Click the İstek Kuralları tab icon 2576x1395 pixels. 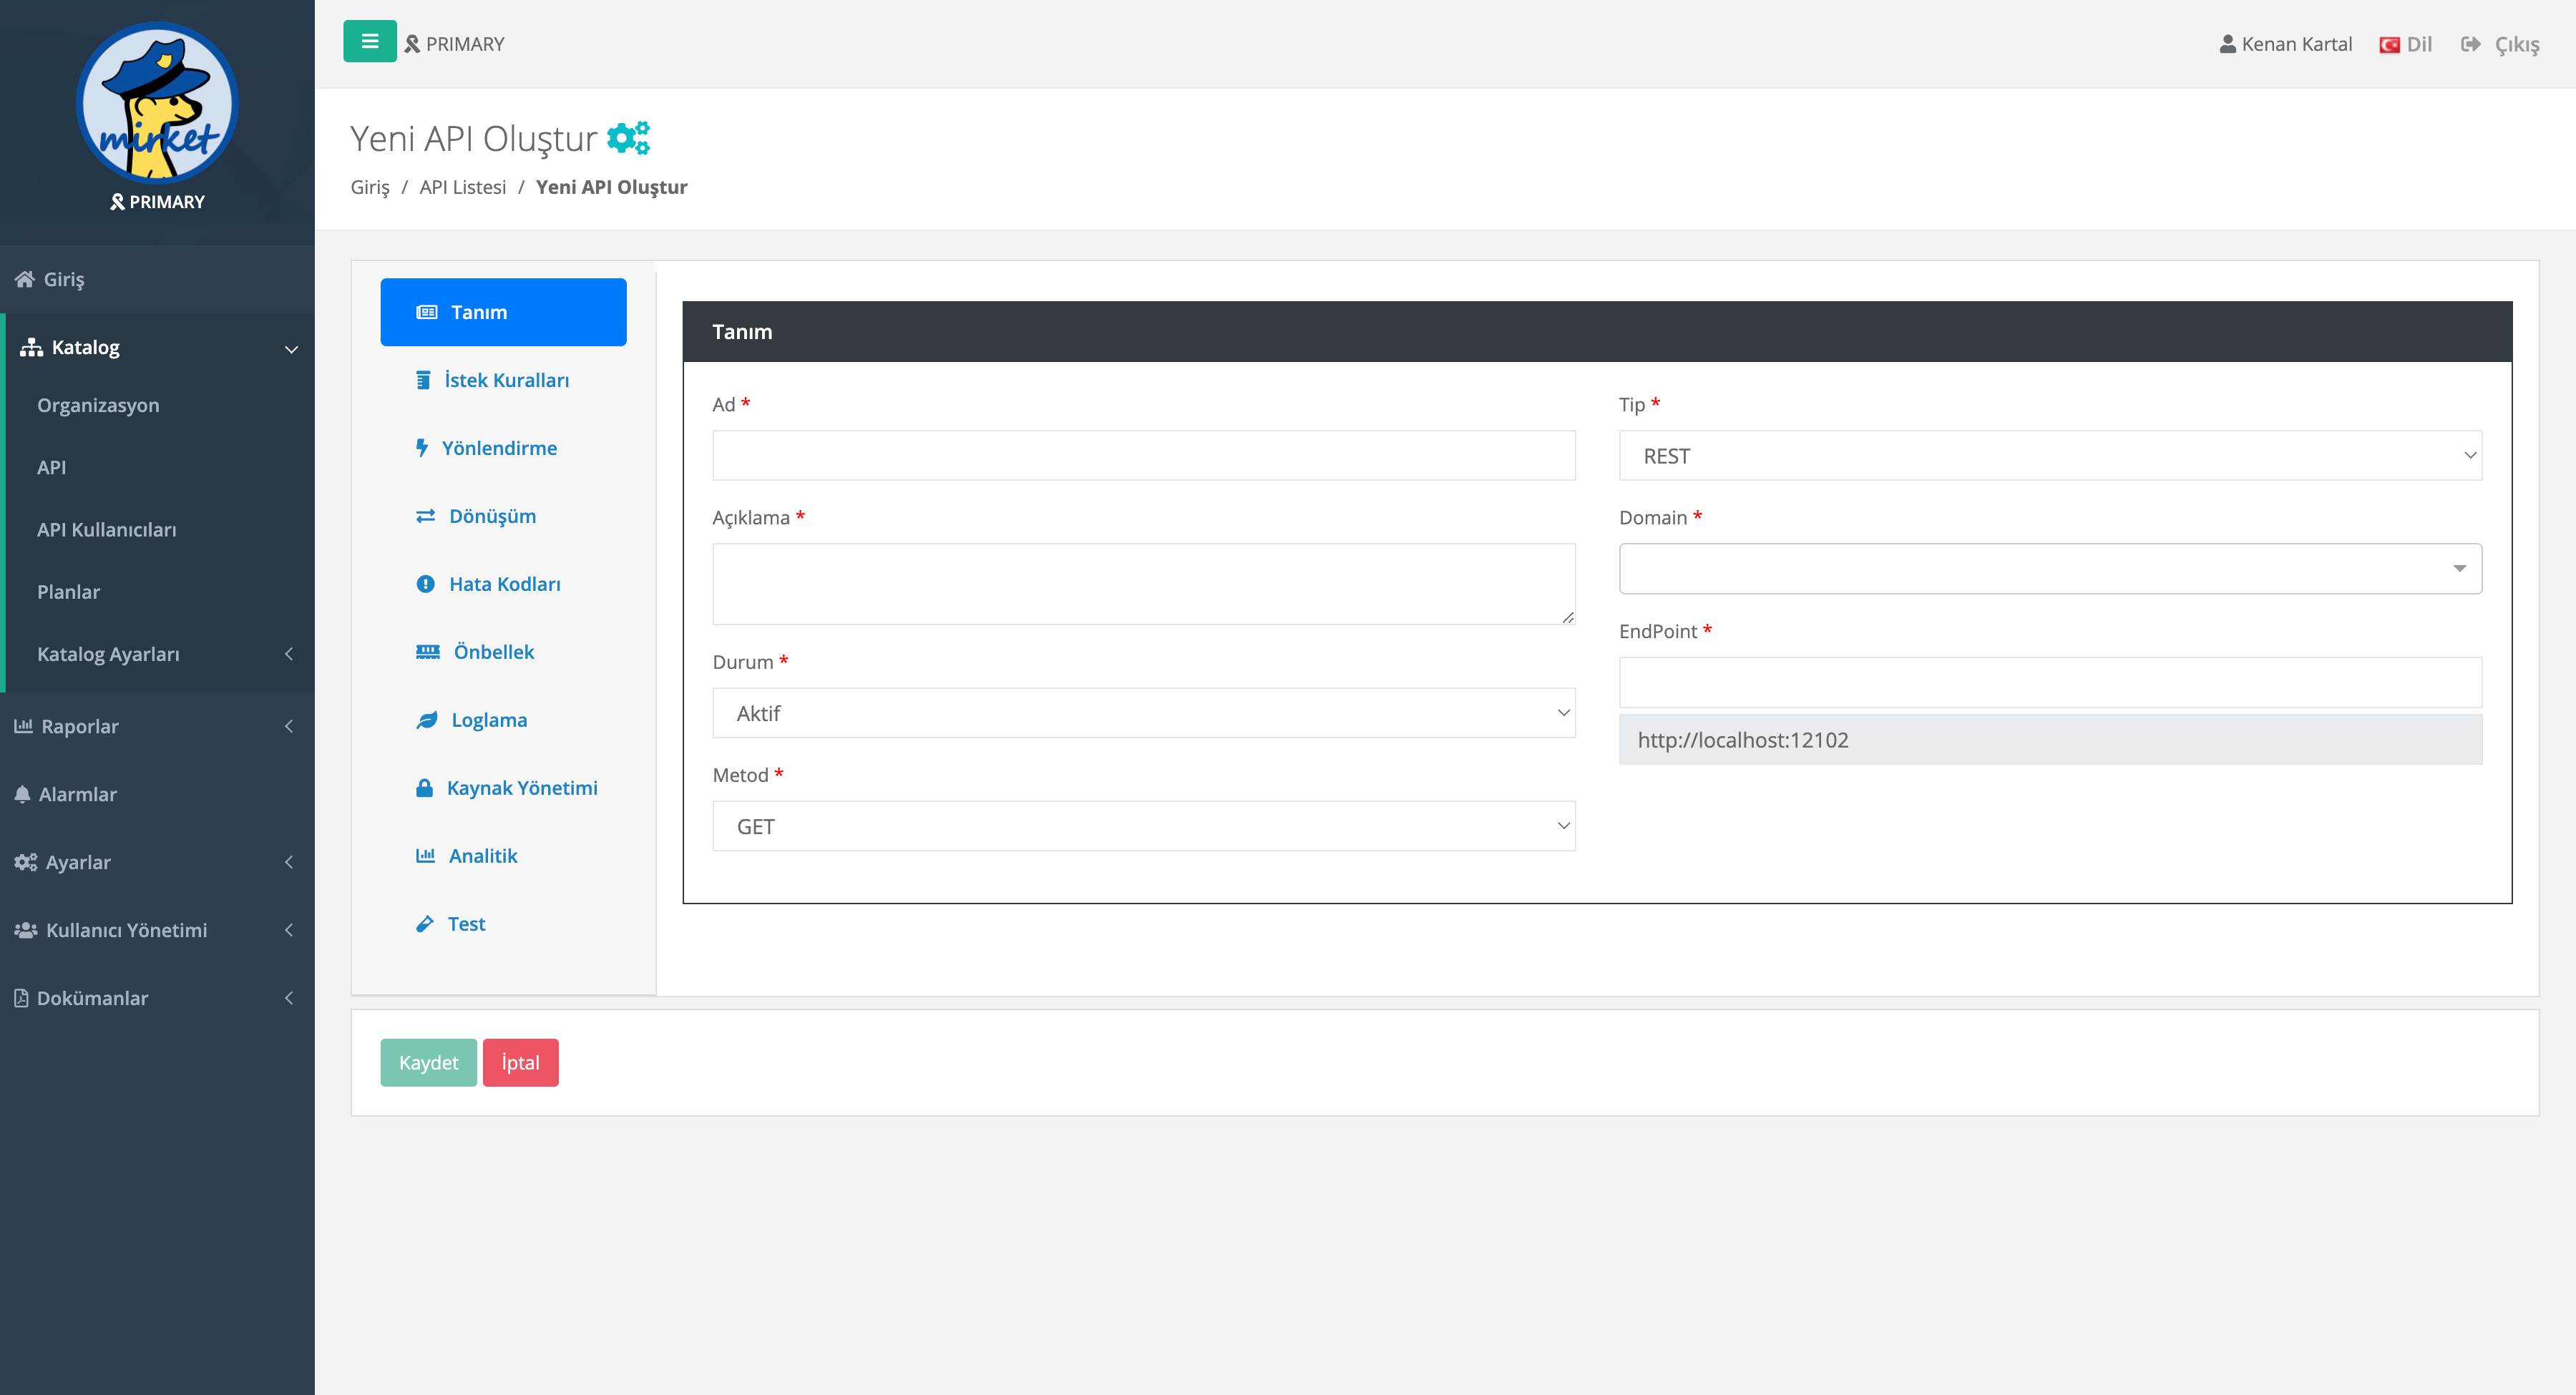[x=424, y=380]
